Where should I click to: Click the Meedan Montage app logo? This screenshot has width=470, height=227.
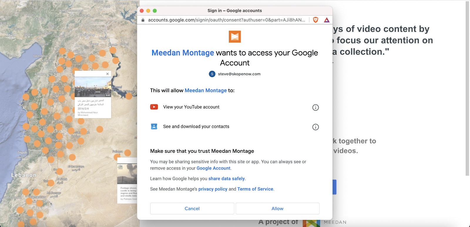tap(235, 37)
